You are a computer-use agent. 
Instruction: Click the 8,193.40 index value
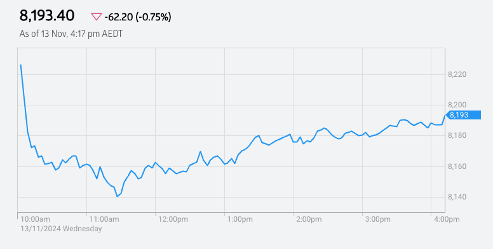(x=47, y=16)
